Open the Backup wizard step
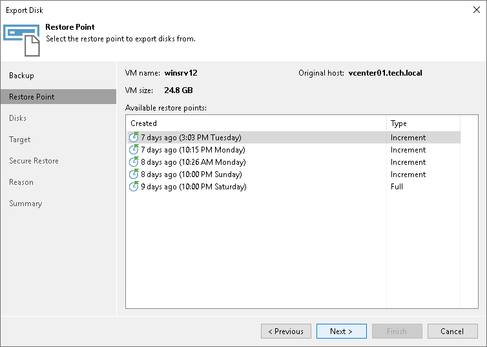 pyautogui.click(x=22, y=76)
